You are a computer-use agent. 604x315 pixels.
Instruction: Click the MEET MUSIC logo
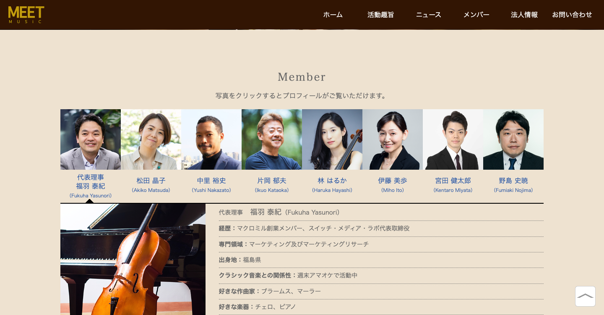click(26, 15)
